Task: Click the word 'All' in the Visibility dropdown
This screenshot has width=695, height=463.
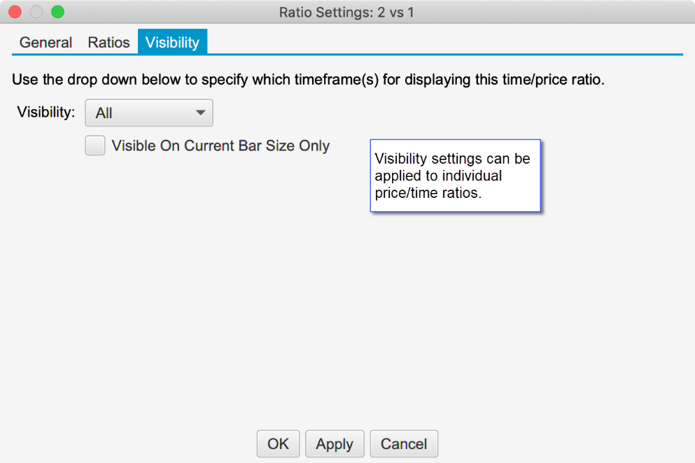Action: [104, 113]
